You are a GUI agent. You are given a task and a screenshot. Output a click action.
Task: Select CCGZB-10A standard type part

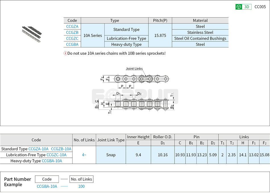[61, 149]
